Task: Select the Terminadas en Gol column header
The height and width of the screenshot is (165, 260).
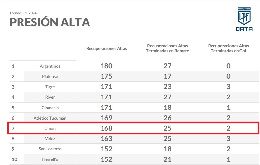Action: 228,48
